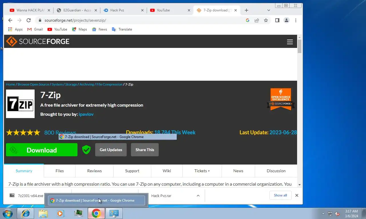Open 800 Reviews link
Viewport: 366px width, 219px height.
pyautogui.click(x=60, y=133)
